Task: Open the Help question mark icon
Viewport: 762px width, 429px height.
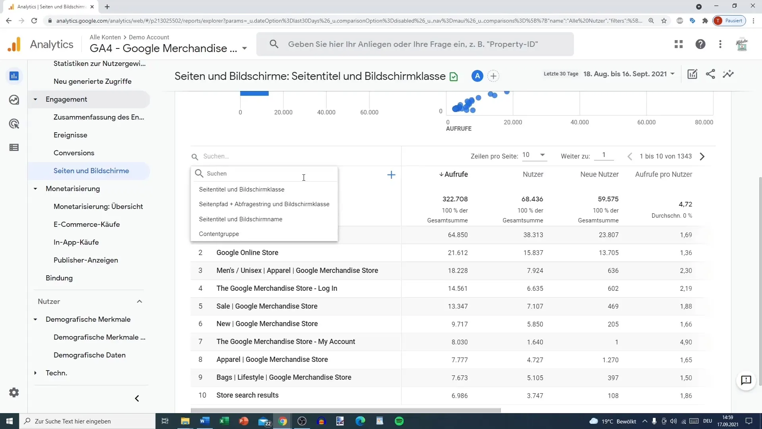Action: point(700,44)
